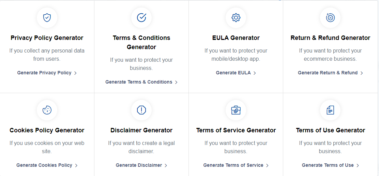Open the Generate Return & Refund link
The image size is (379, 176).
pyautogui.click(x=330, y=73)
